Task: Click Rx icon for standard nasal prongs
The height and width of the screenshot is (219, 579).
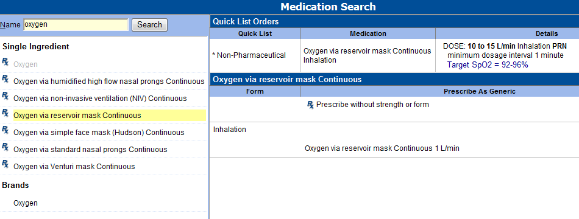Action: pyautogui.click(x=5, y=147)
